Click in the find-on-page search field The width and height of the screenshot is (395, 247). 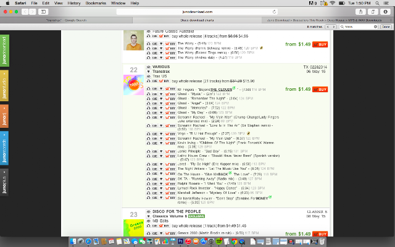pos(359,27)
